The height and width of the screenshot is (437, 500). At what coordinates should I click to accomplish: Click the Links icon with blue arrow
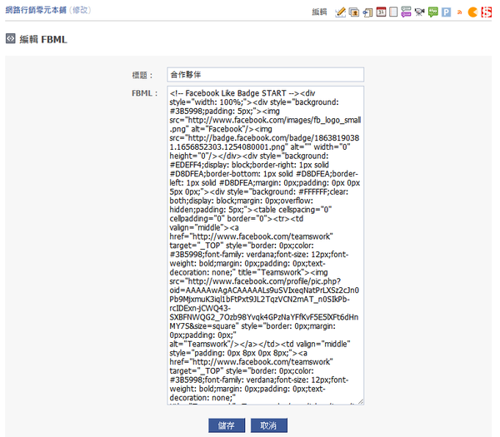(x=367, y=12)
